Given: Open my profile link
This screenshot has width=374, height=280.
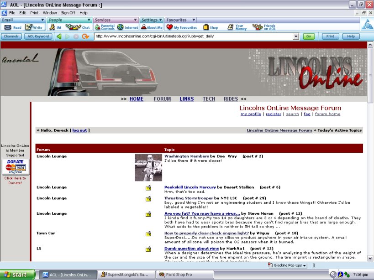Looking at the screenshot, I should (x=251, y=114).
